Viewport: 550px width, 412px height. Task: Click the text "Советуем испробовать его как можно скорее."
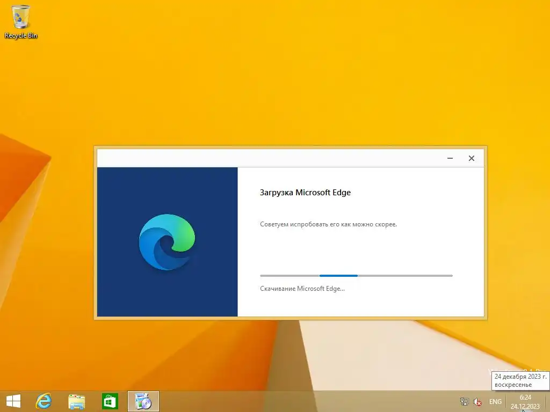tap(328, 224)
